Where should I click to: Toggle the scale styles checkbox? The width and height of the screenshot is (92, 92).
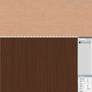[79, 90]
